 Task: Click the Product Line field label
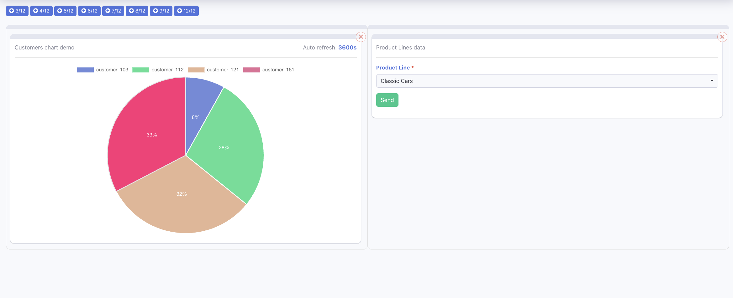pyautogui.click(x=393, y=68)
